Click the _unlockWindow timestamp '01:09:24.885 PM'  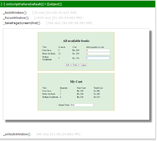65,134
